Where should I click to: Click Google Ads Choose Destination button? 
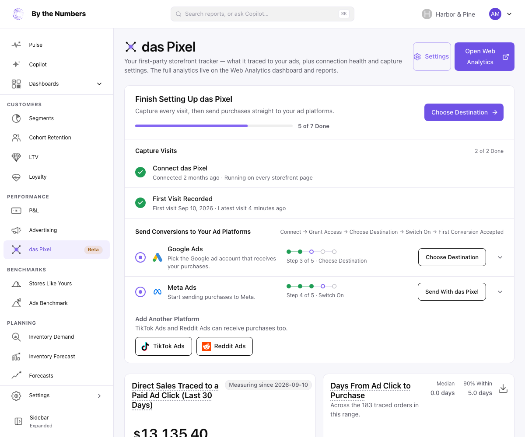click(x=452, y=257)
